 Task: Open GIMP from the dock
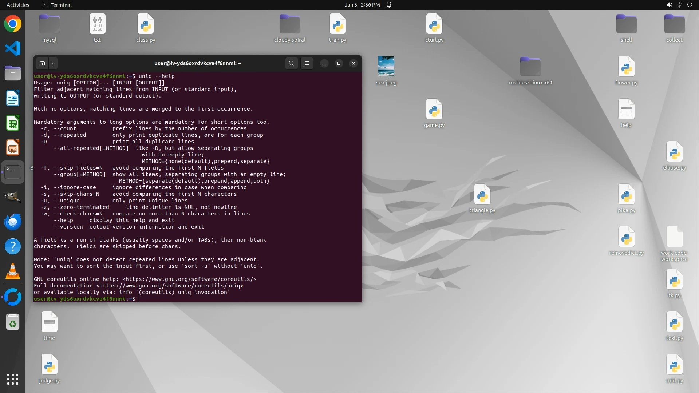point(13,197)
